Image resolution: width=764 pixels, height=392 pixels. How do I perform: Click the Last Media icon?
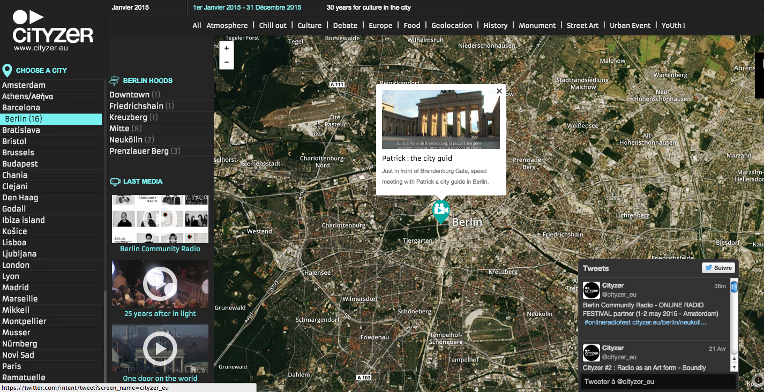114,182
